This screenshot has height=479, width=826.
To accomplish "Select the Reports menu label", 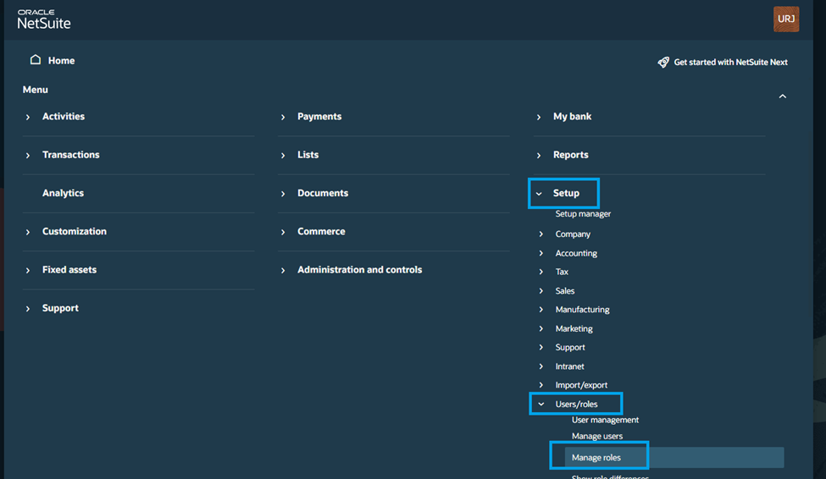I will click(570, 155).
